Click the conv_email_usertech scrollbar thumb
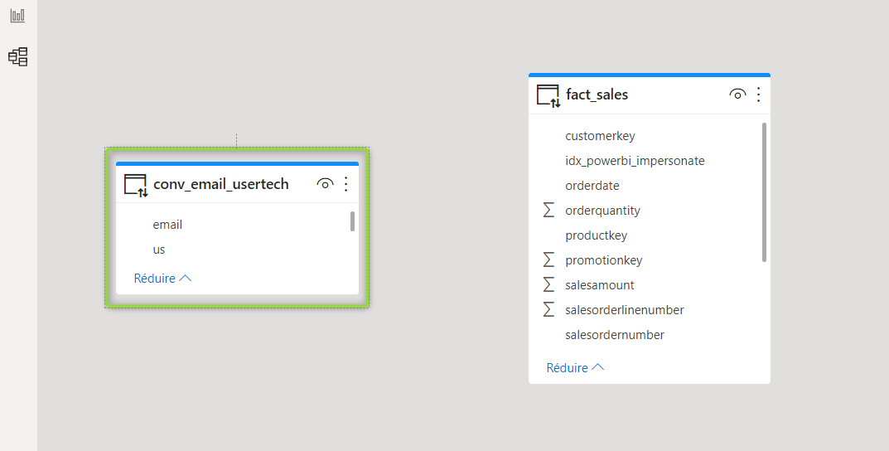Screen dimensions: 889x451 click(x=352, y=221)
